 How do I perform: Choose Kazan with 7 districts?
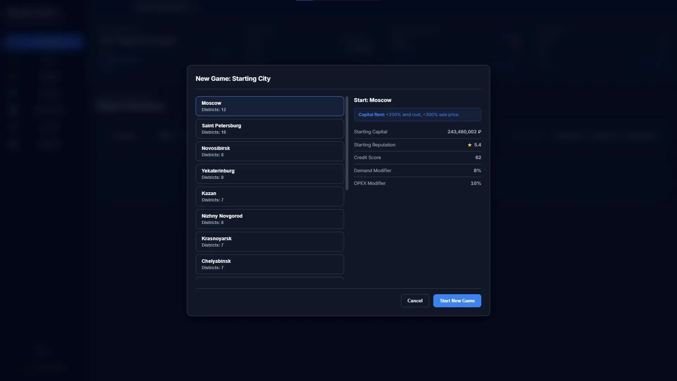(270, 196)
